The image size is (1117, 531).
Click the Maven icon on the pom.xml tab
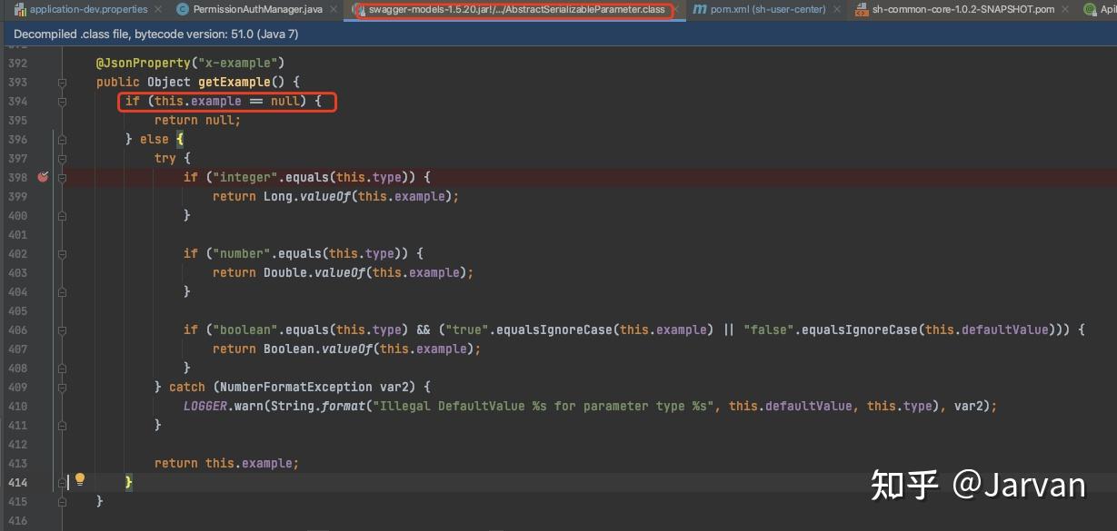click(700, 9)
